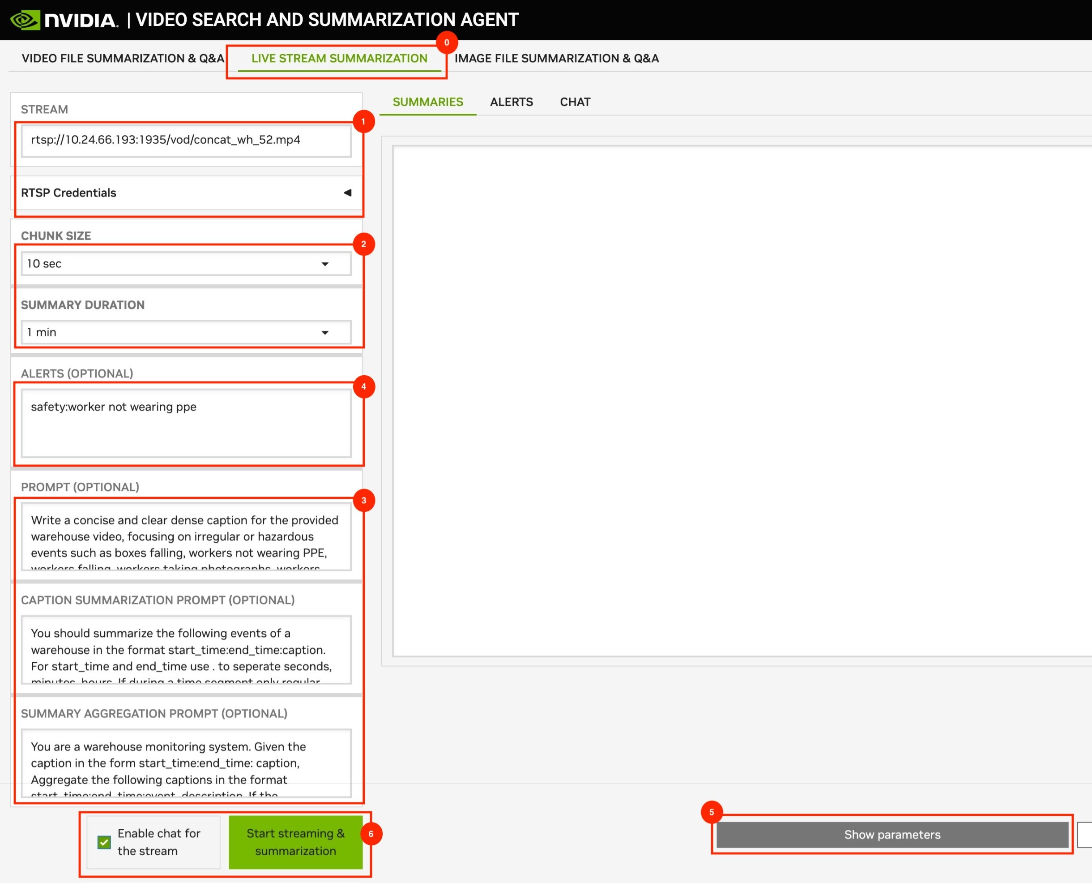Click the Caption Summarization Prompt text area
1092x883 pixels.
(186, 650)
